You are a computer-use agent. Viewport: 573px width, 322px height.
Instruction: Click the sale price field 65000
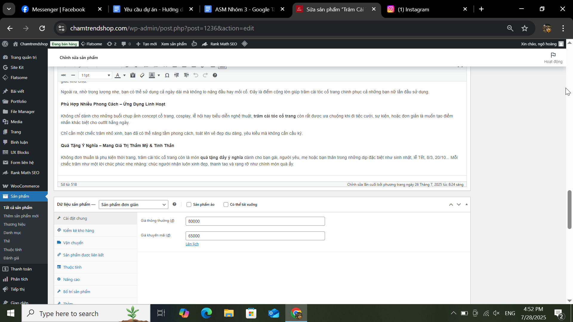[x=255, y=236]
